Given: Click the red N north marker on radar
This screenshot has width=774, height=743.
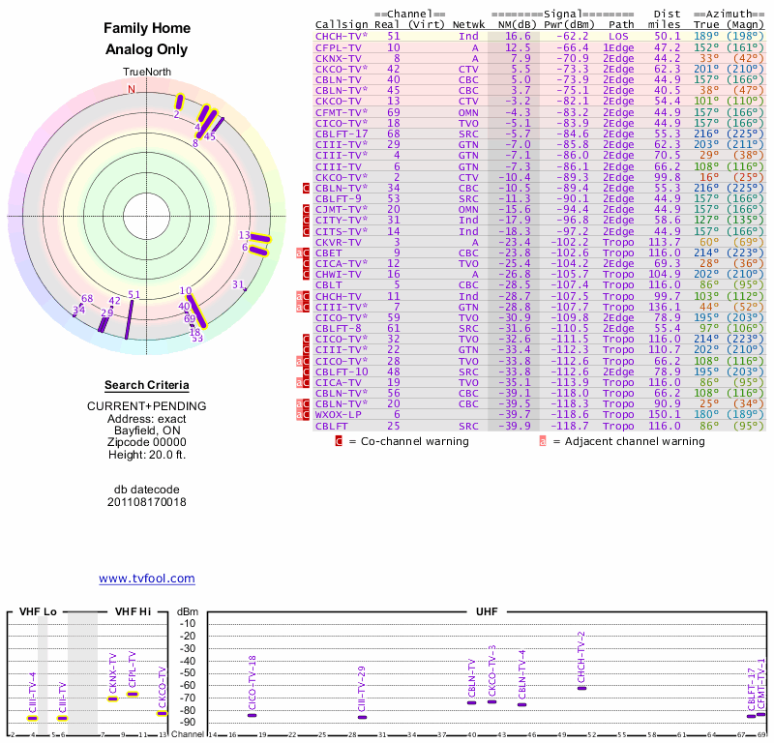Looking at the screenshot, I should [x=133, y=90].
